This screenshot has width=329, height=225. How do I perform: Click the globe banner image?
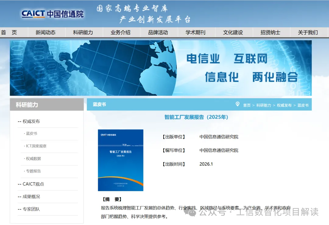(x=161, y=68)
